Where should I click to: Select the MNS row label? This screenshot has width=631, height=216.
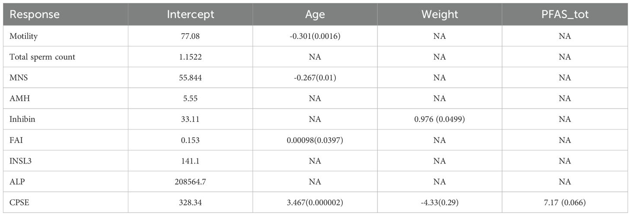coord(19,78)
